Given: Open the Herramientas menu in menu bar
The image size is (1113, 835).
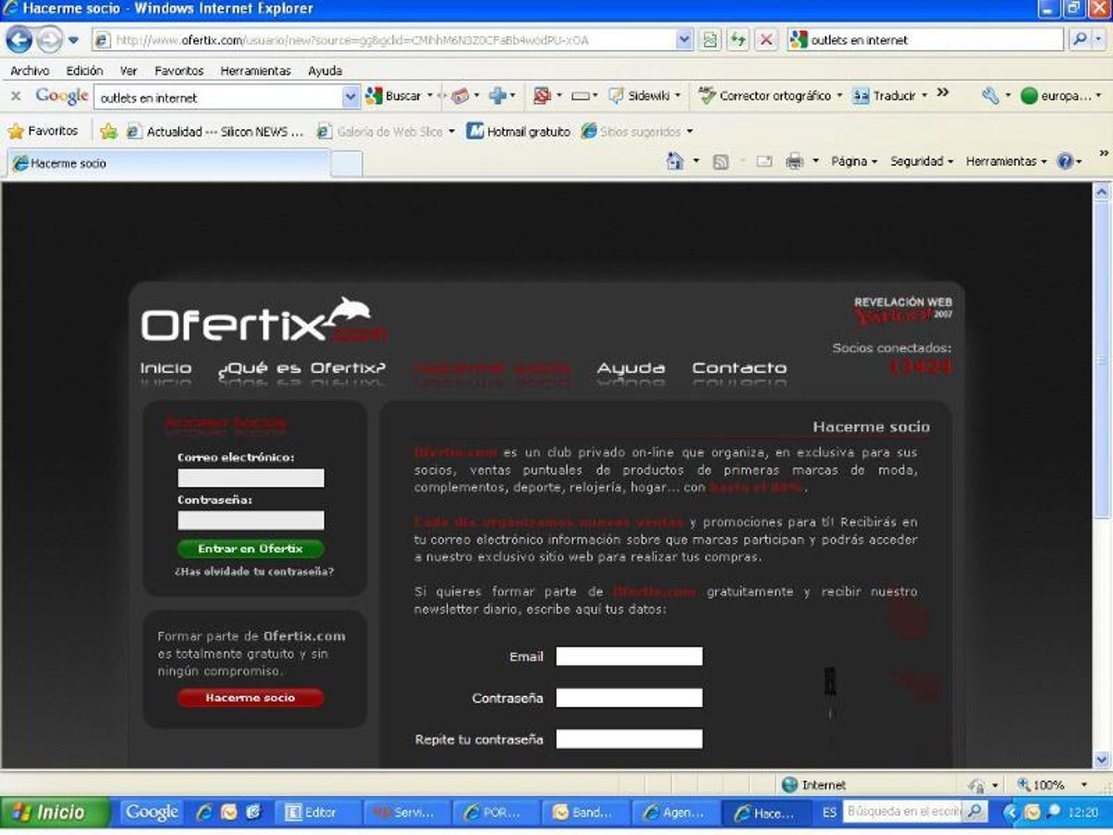Looking at the screenshot, I should tap(255, 71).
